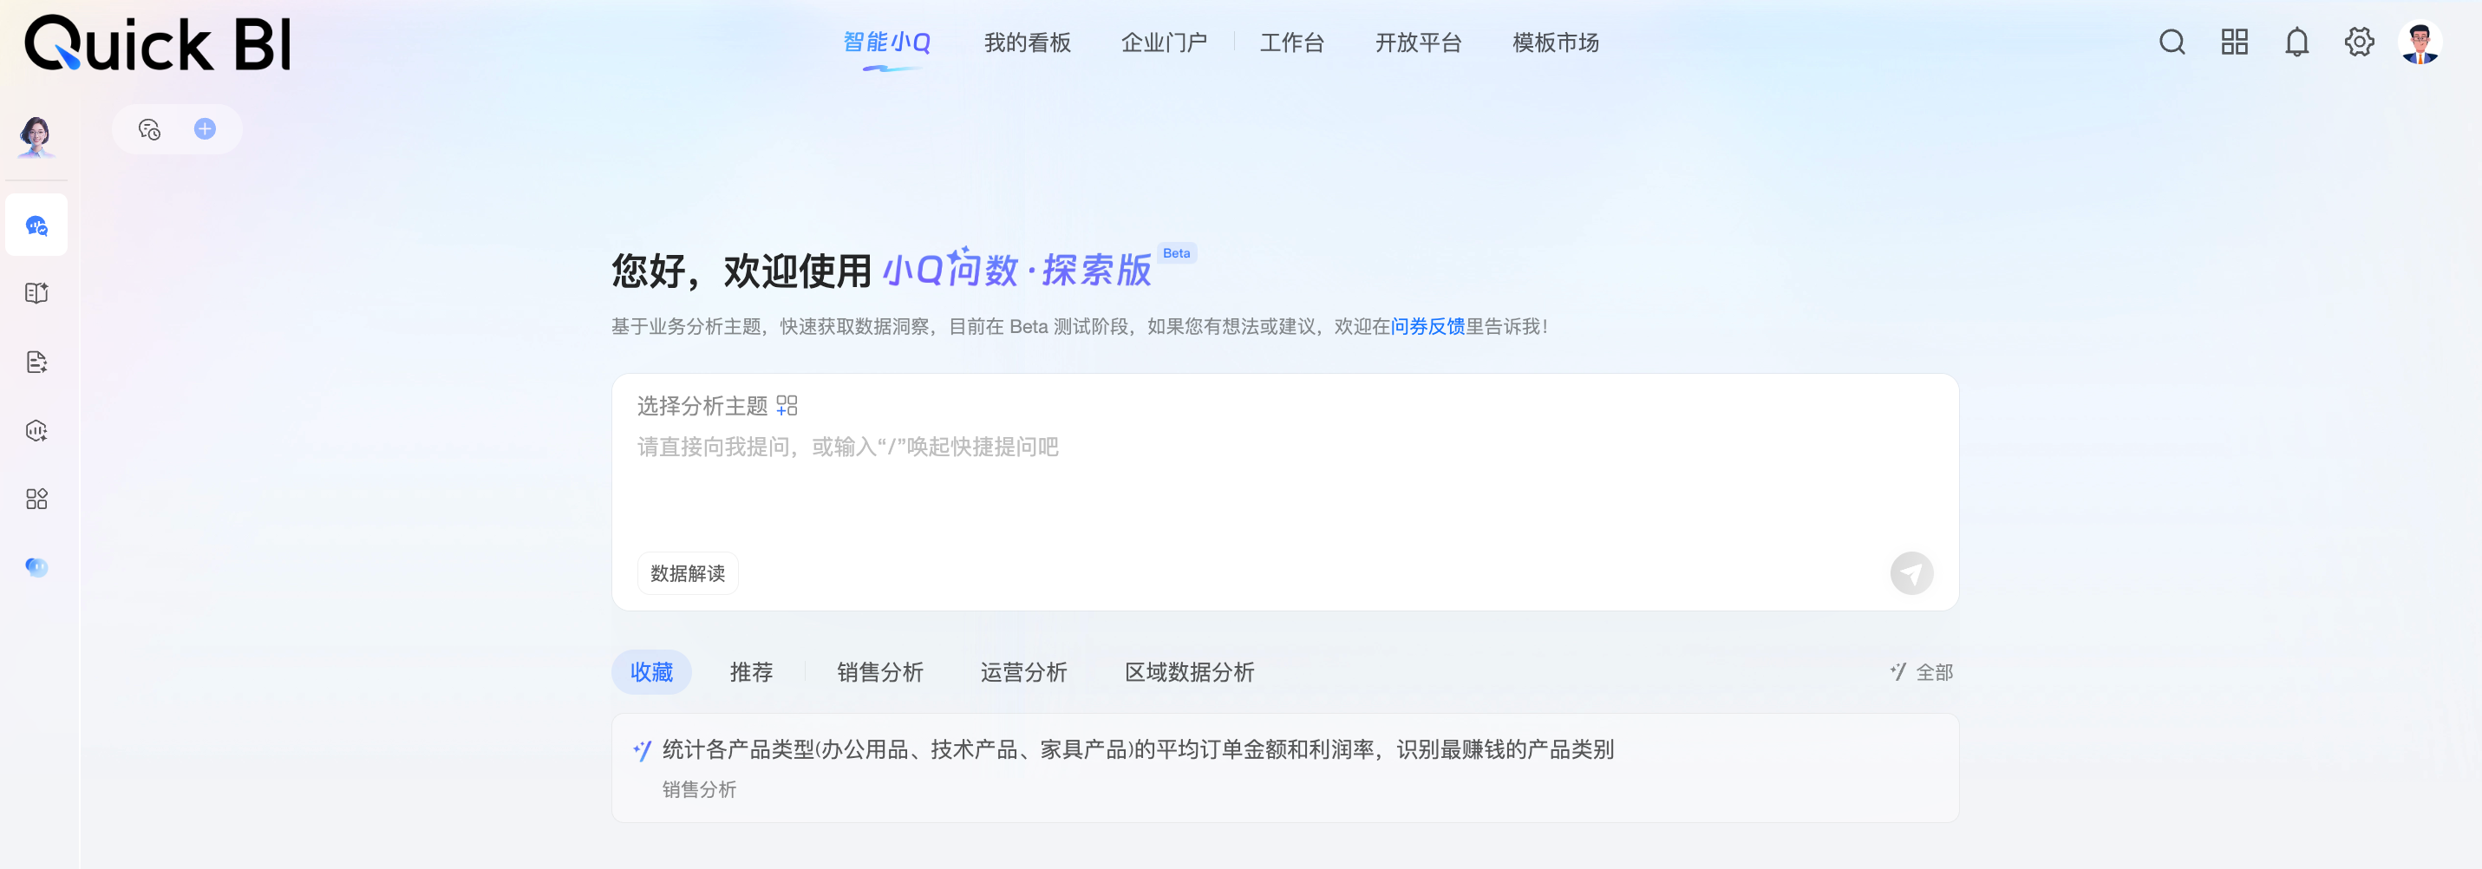Click the blue bubble icon in sidebar
The image size is (2482, 869).
pyautogui.click(x=36, y=567)
